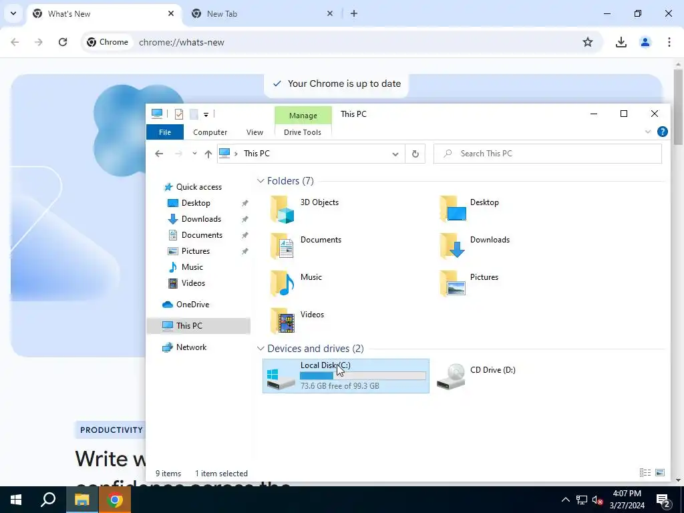This screenshot has width=684, height=513.
Task: Go back in File Explorer
Action: click(159, 154)
